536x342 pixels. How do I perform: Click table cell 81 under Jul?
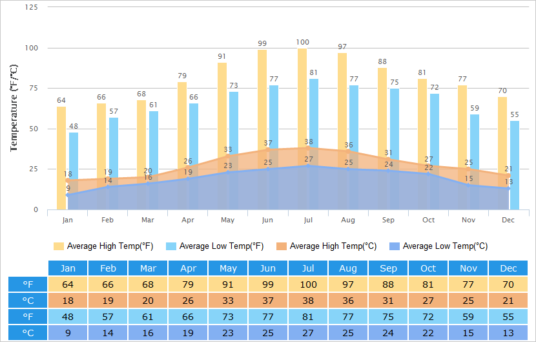click(x=308, y=316)
